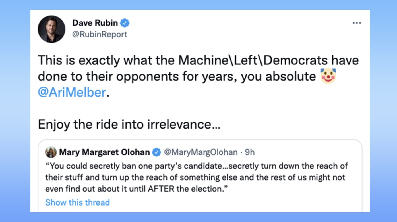The height and width of the screenshot is (222, 397).
Task: Open the Dave Rubin display name link
Action: 95,23
